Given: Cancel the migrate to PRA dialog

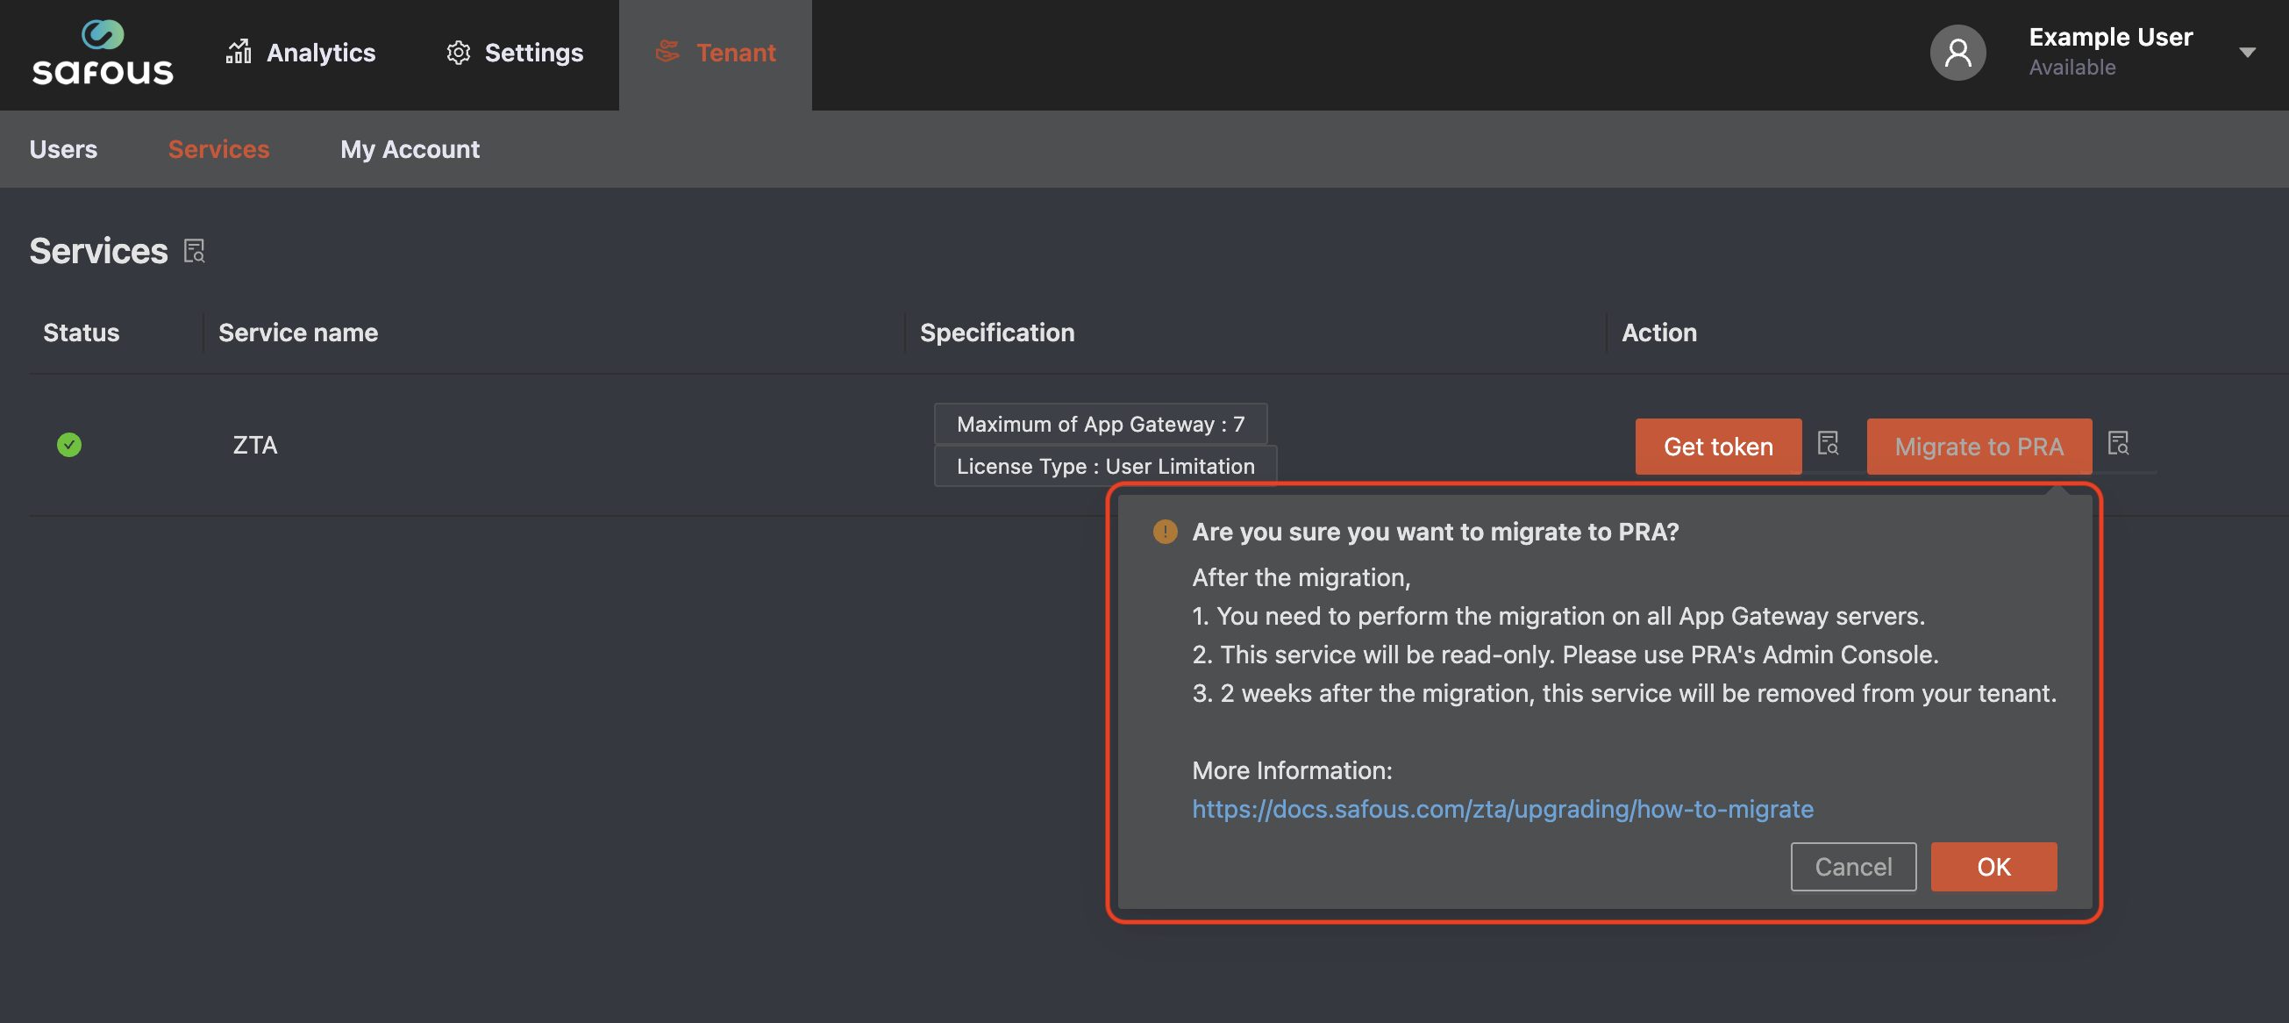Looking at the screenshot, I should 1853,867.
